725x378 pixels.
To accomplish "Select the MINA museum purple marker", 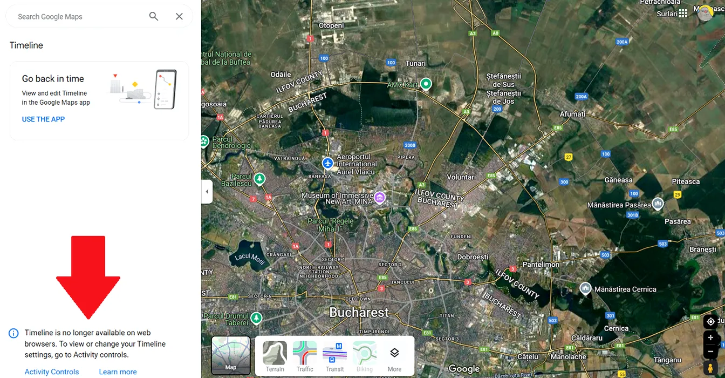I will 380,198.
